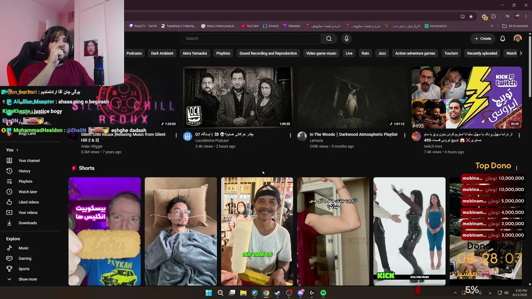Open Watch later in the sidebar
The height and width of the screenshot is (299, 532).
[27, 192]
